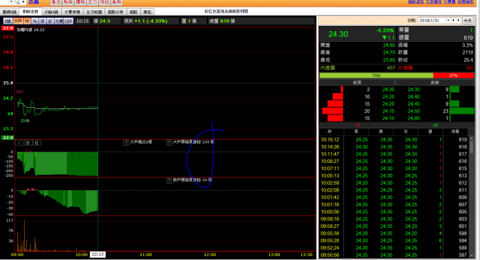
Task: Click the 內盤量 457 value
Action: pos(391,68)
